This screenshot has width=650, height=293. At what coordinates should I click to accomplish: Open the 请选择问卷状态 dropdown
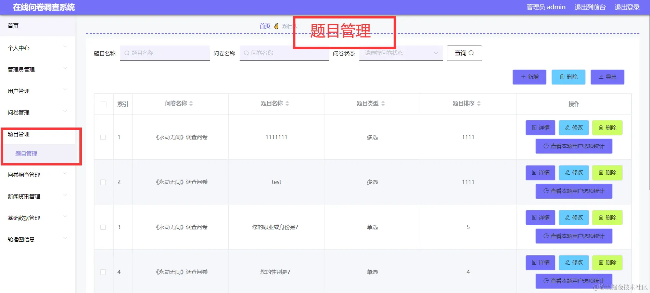click(x=401, y=53)
